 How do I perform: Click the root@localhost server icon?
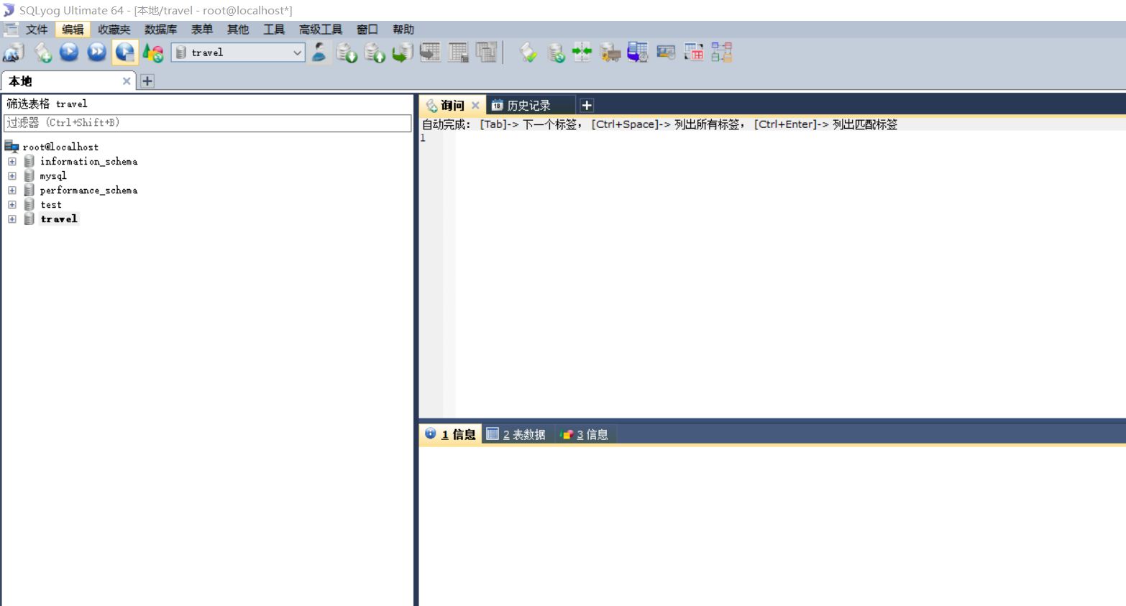[x=12, y=147]
